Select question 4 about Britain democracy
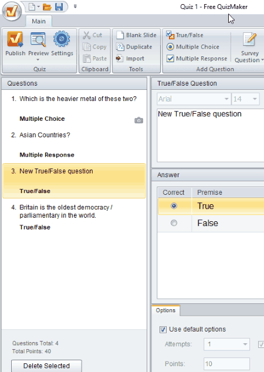Viewport: 264px width, 372px height. [x=74, y=217]
